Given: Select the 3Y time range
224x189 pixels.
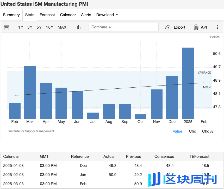Looking at the screenshot, I should point(30,27).
